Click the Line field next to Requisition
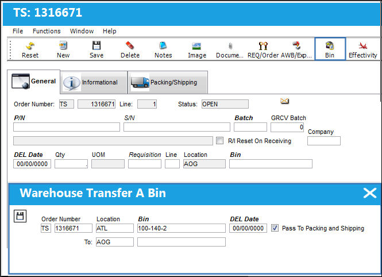This screenshot has width=382, height=277. coord(172,164)
